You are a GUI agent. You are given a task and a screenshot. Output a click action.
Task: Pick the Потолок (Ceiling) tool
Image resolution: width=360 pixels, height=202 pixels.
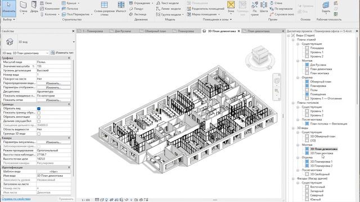70,9
